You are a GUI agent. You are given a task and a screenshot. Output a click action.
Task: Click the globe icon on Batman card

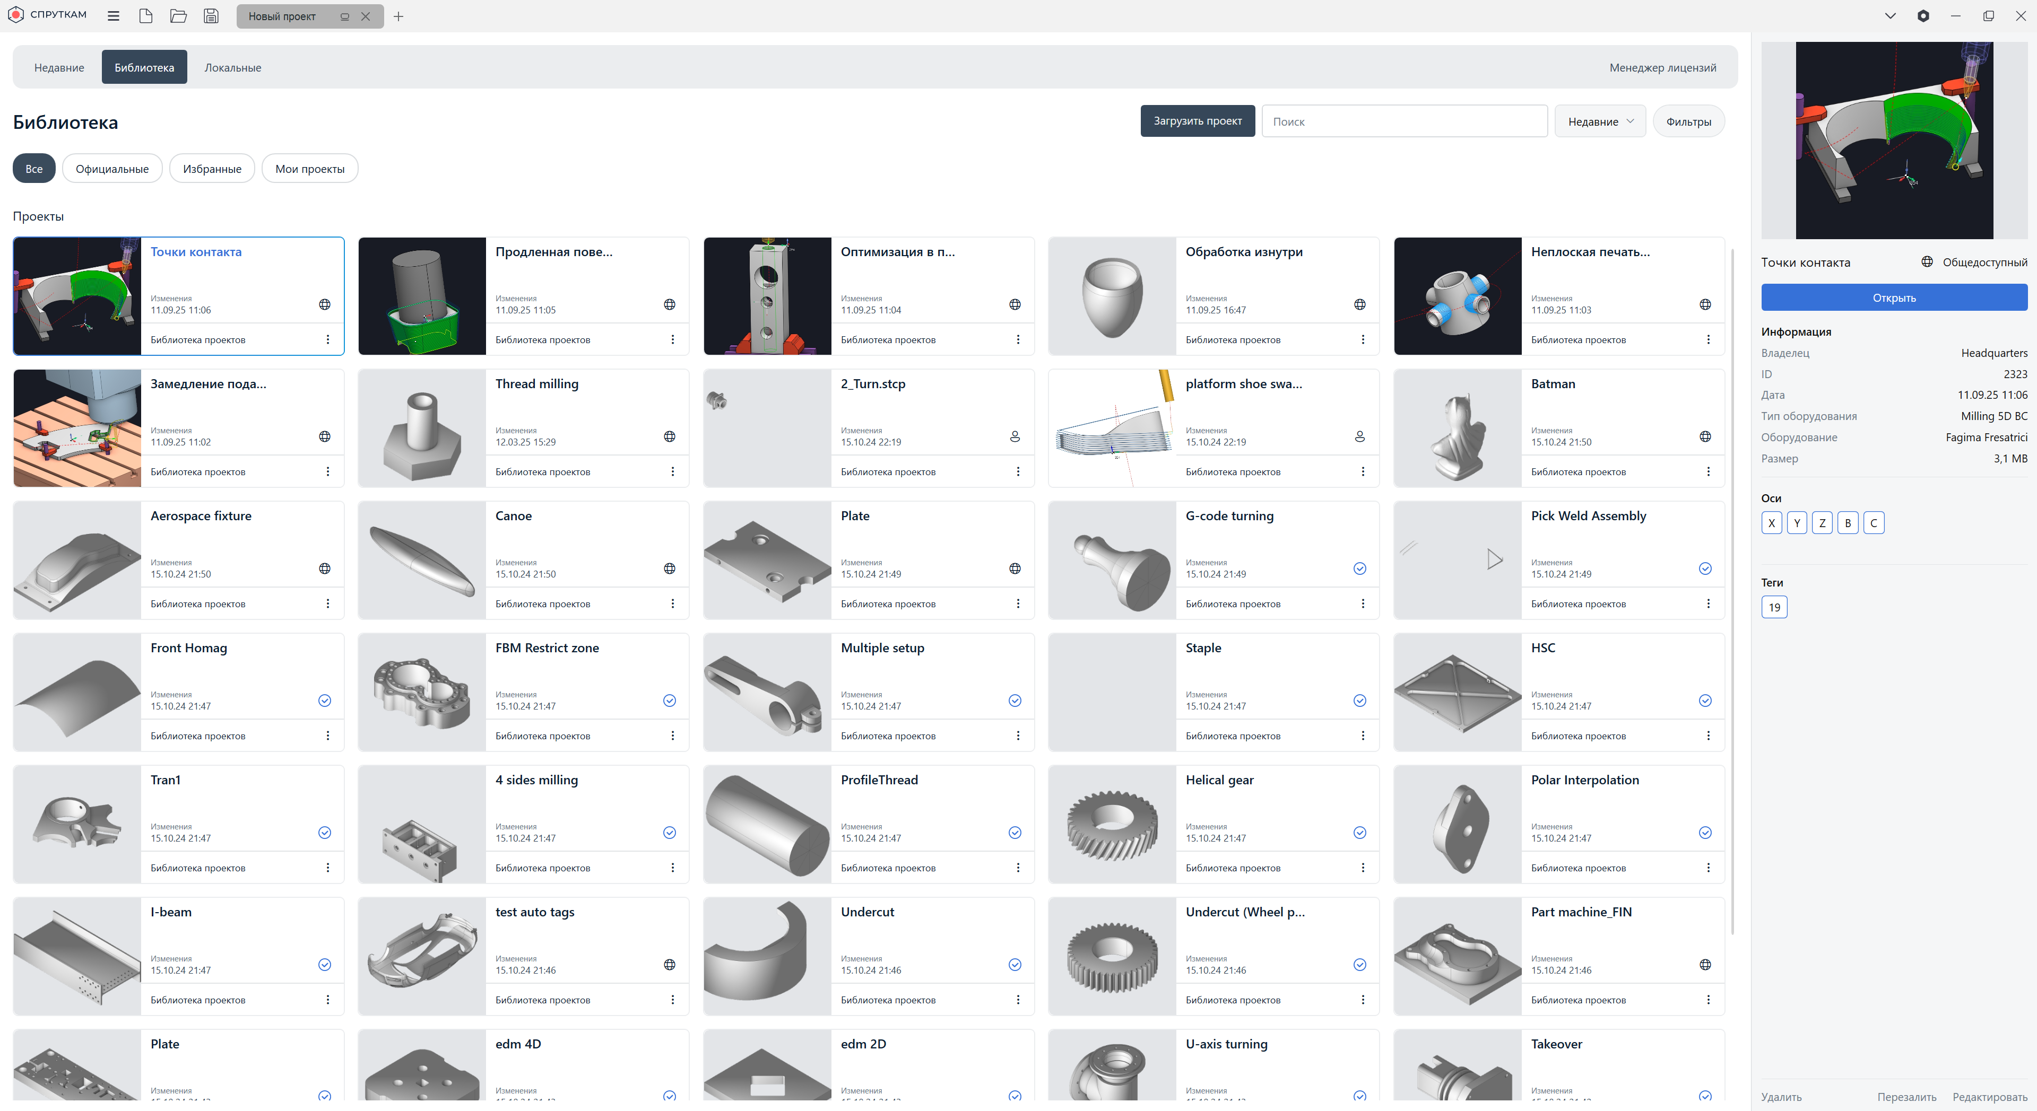[x=1705, y=436]
